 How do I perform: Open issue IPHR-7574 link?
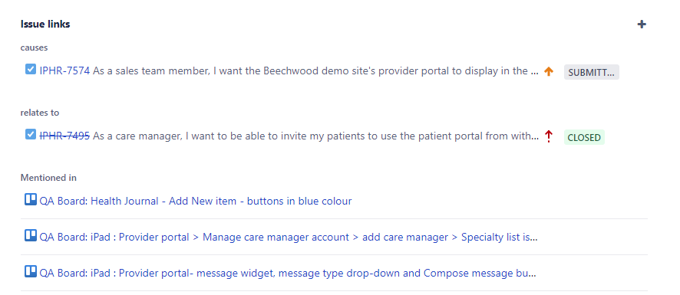pyautogui.click(x=64, y=70)
